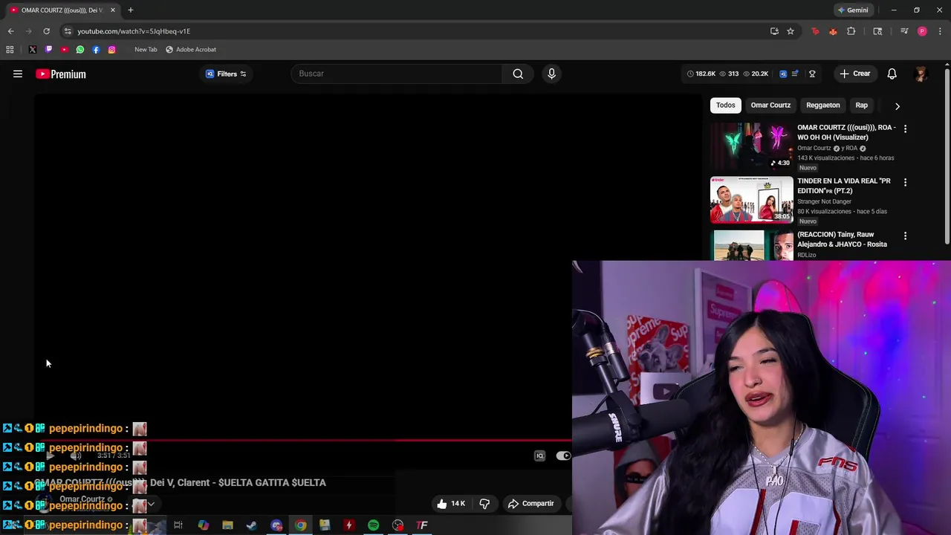Open the WhatsApp bookmark

pos(80,50)
